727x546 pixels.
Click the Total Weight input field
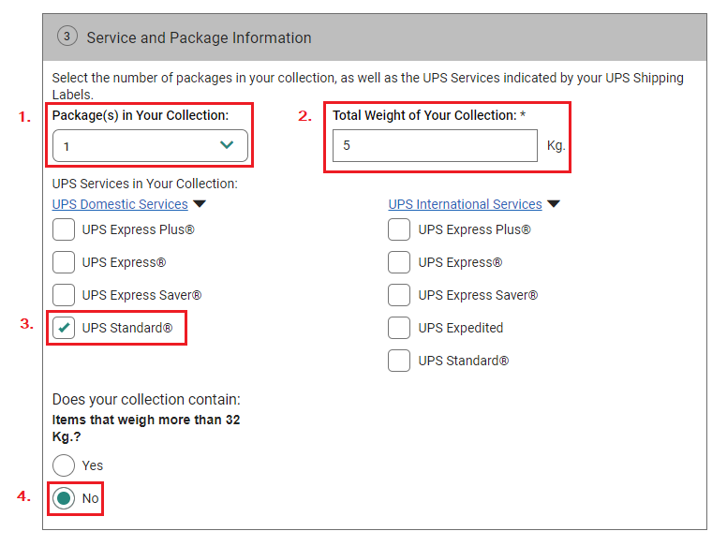(x=435, y=146)
